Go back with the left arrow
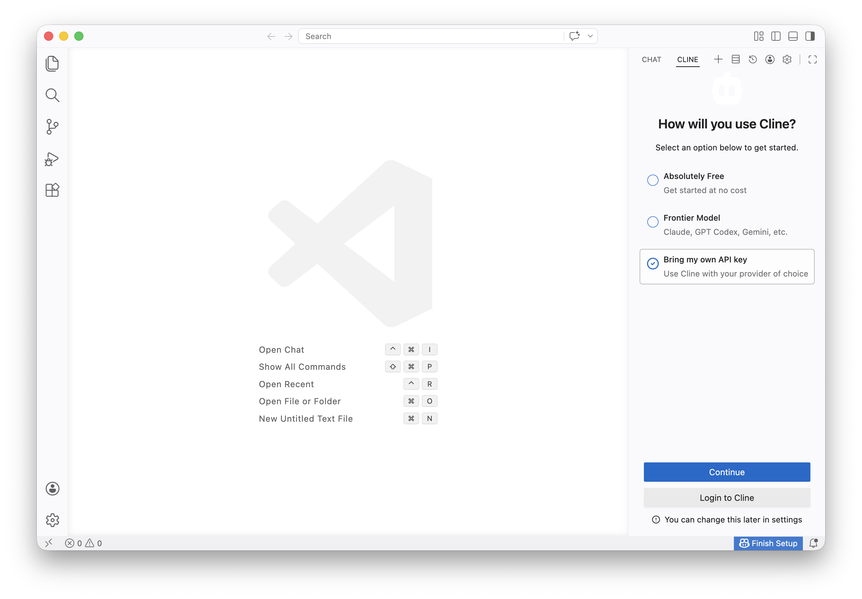Image resolution: width=862 pixels, height=599 pixels. pyautogui.click(x=271, y=36)
